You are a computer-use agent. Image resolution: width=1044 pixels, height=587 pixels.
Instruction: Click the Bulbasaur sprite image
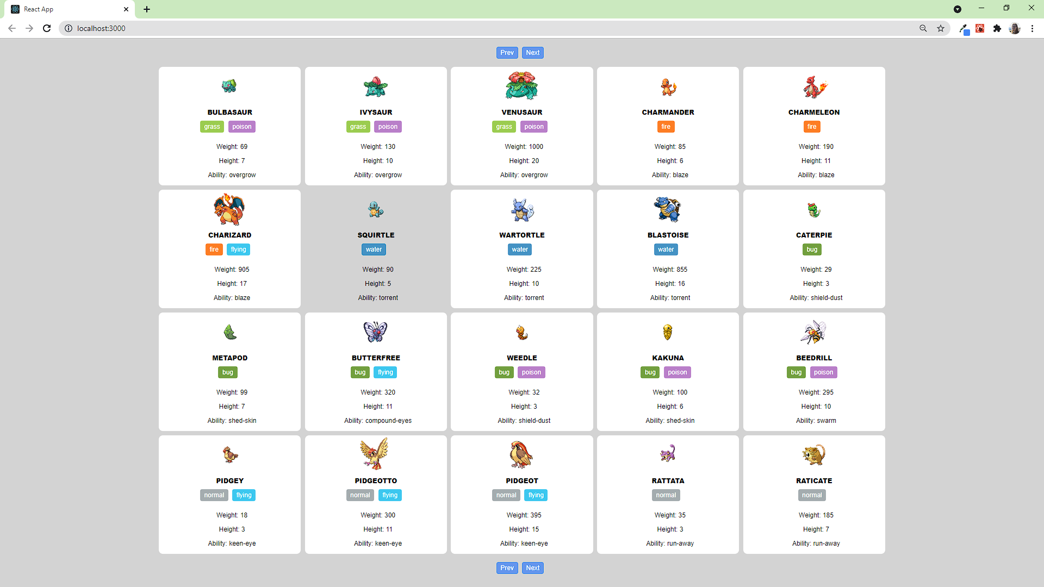pyautogui.click(x=229, y=86)
